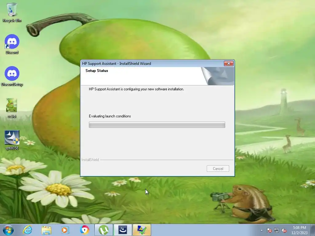Open Windows Media Player from the taskbar

65,230
